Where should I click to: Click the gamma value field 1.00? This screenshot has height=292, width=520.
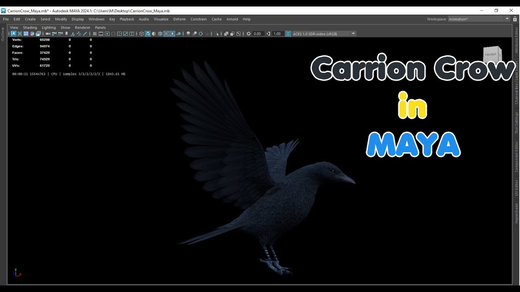(277, 34)
